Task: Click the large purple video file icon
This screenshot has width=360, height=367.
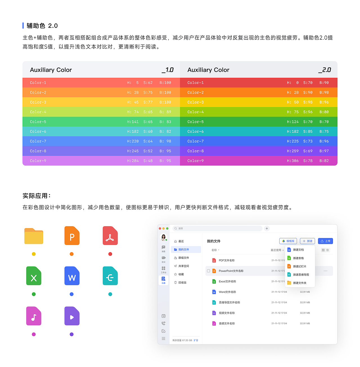Action: point(72,316)
